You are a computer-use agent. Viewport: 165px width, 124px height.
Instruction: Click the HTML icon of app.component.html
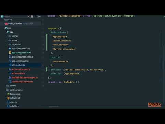coord(10,53)
